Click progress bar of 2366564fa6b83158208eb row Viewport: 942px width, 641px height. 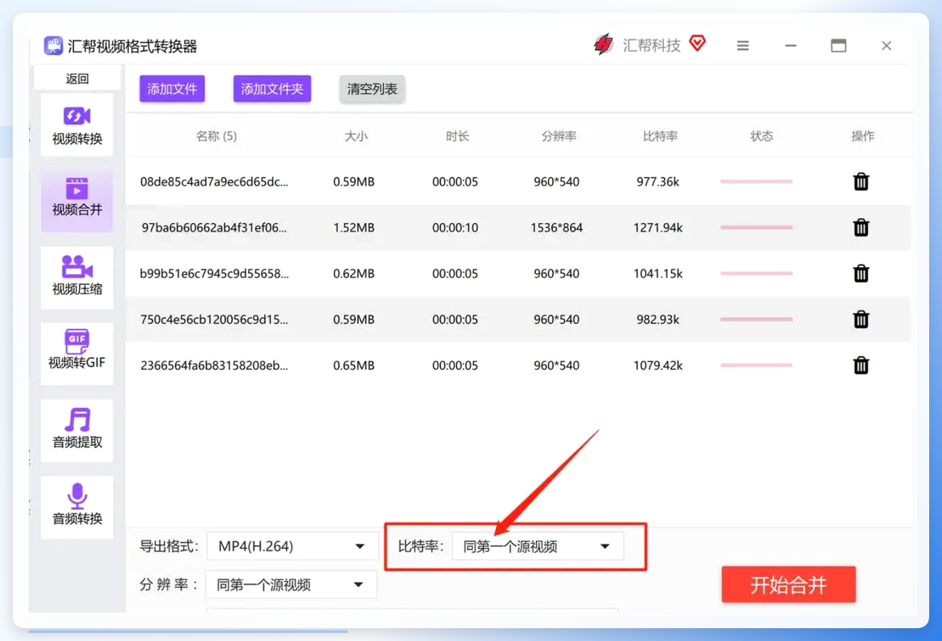(x=756, y=365)
